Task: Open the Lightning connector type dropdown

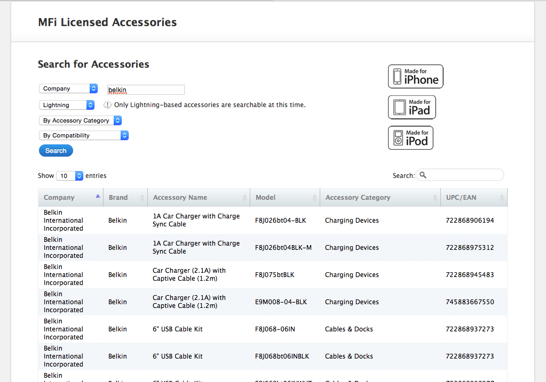Action: (x=66, y=105)
